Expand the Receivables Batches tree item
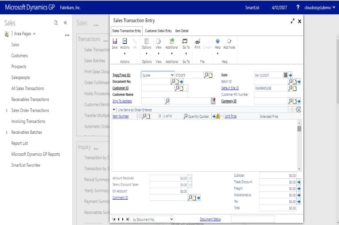 pos(7,132)
